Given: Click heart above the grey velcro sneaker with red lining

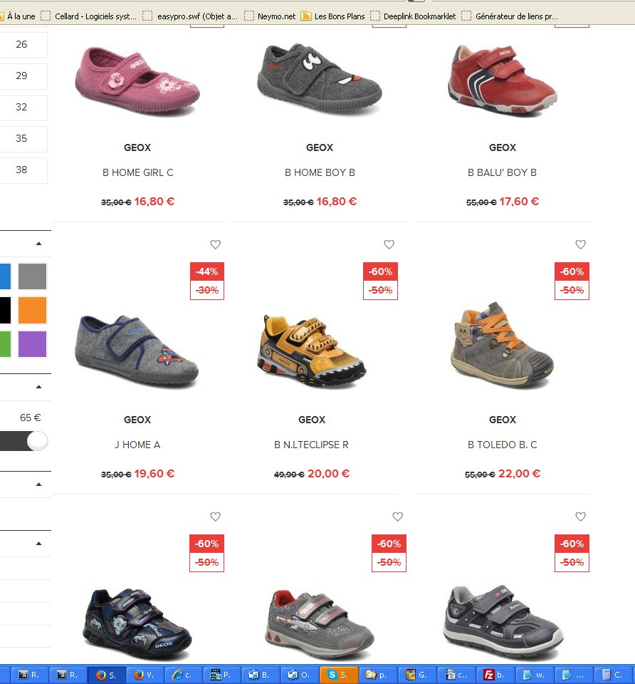Looking at the screenshot, I should pyautogui.click(x=397, y=517).
